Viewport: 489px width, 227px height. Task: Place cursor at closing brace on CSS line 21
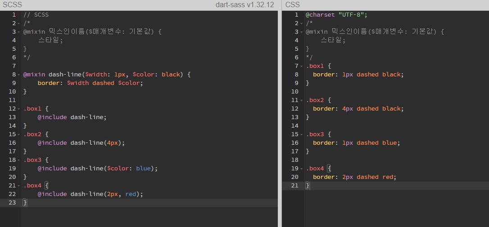(308, 186)
